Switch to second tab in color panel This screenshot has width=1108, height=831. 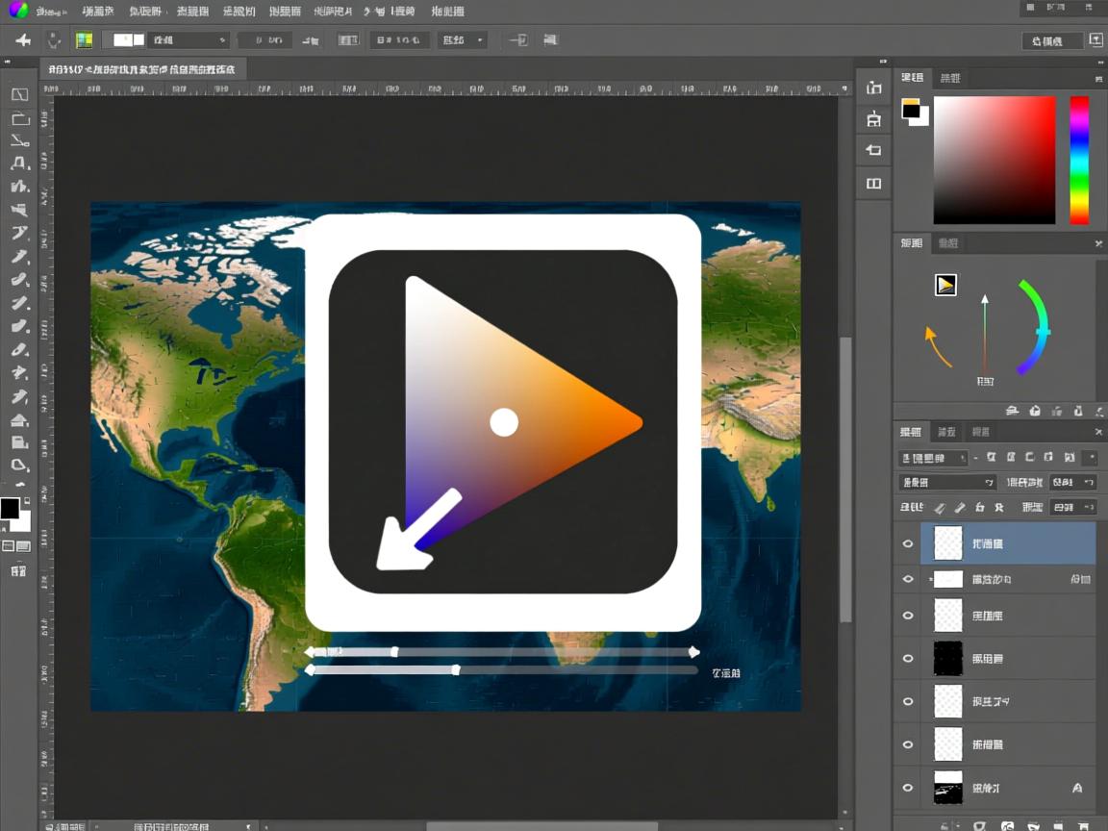949,78
